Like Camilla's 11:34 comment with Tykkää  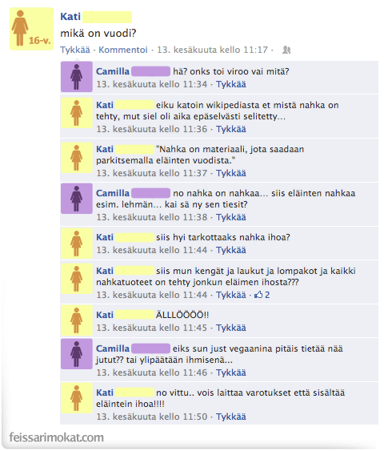(x=231, y=84)
